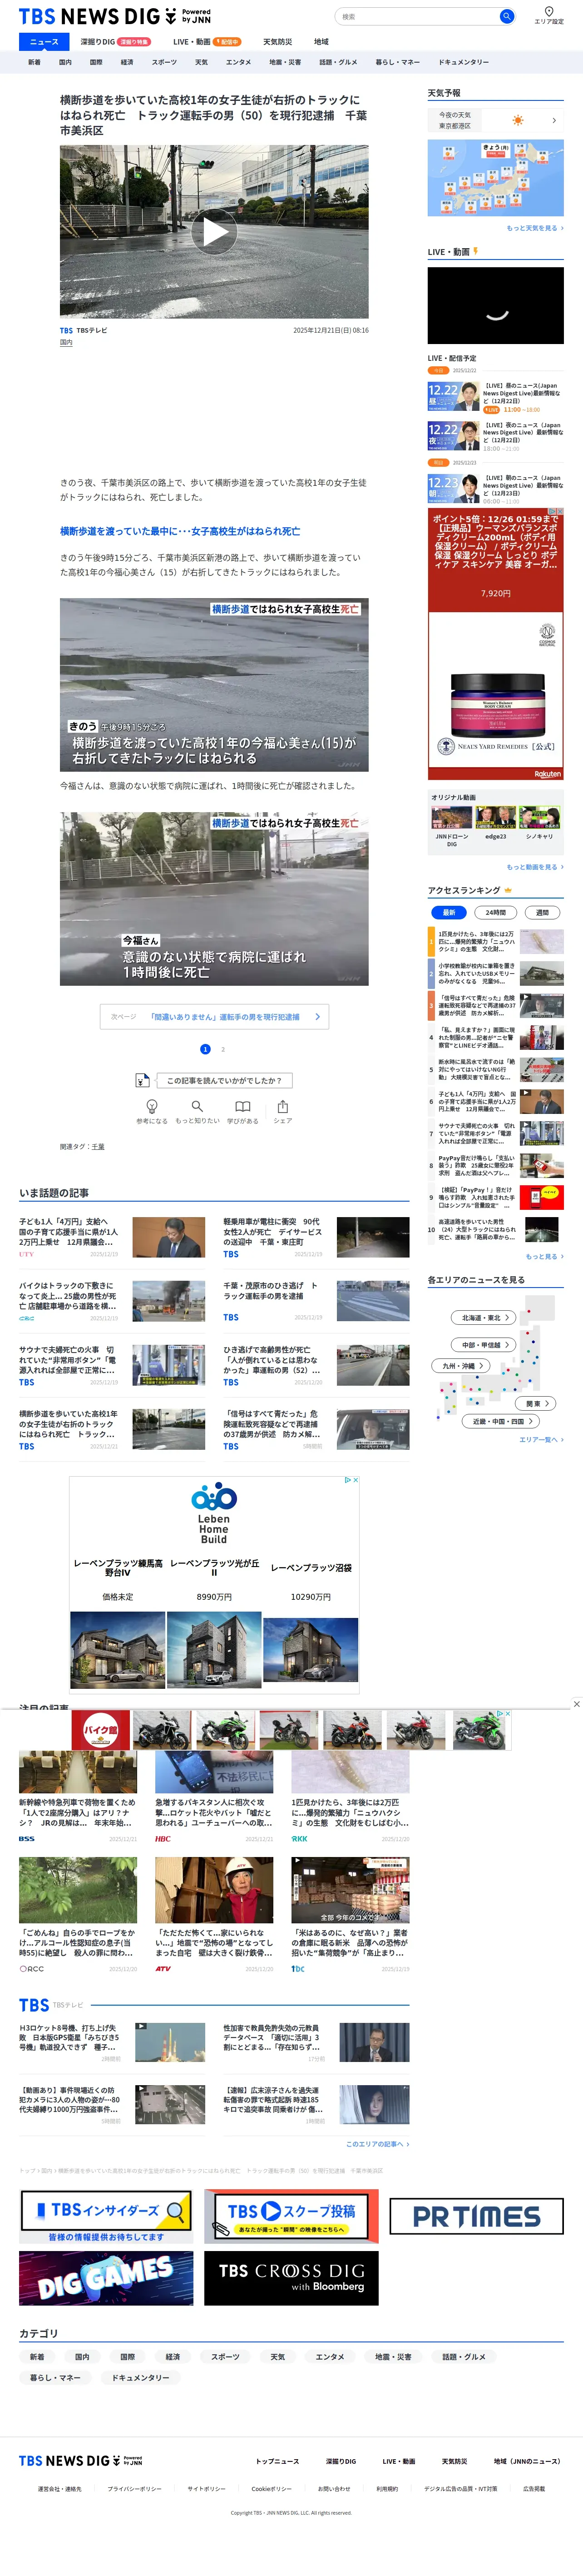The height and width of the screenshot is (2576, 583).
Task: Go to page 2 of the article
Action: point(222,1049)
